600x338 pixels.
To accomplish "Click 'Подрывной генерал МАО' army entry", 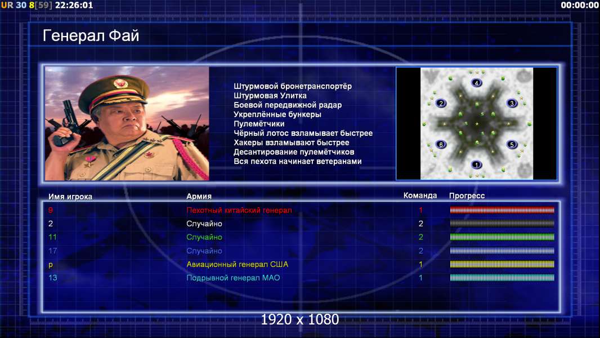I will [233, 278].
